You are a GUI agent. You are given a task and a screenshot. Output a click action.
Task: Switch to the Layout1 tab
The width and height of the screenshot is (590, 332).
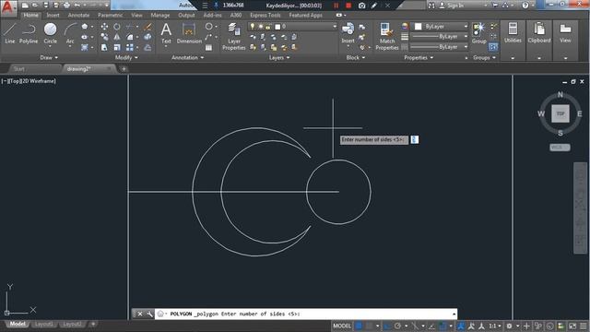[x=43, y=324]
